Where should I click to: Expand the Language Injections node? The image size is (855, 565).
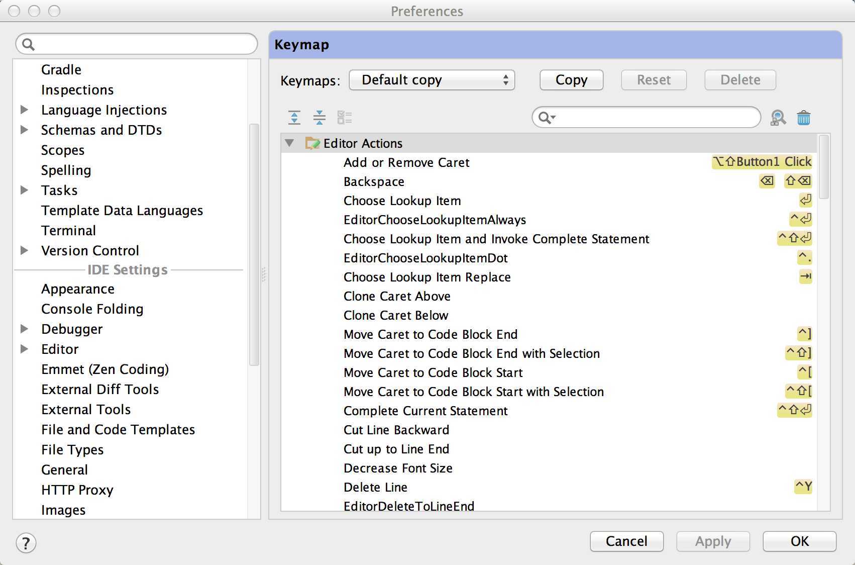pyautogui.click(x=24, y=110)
